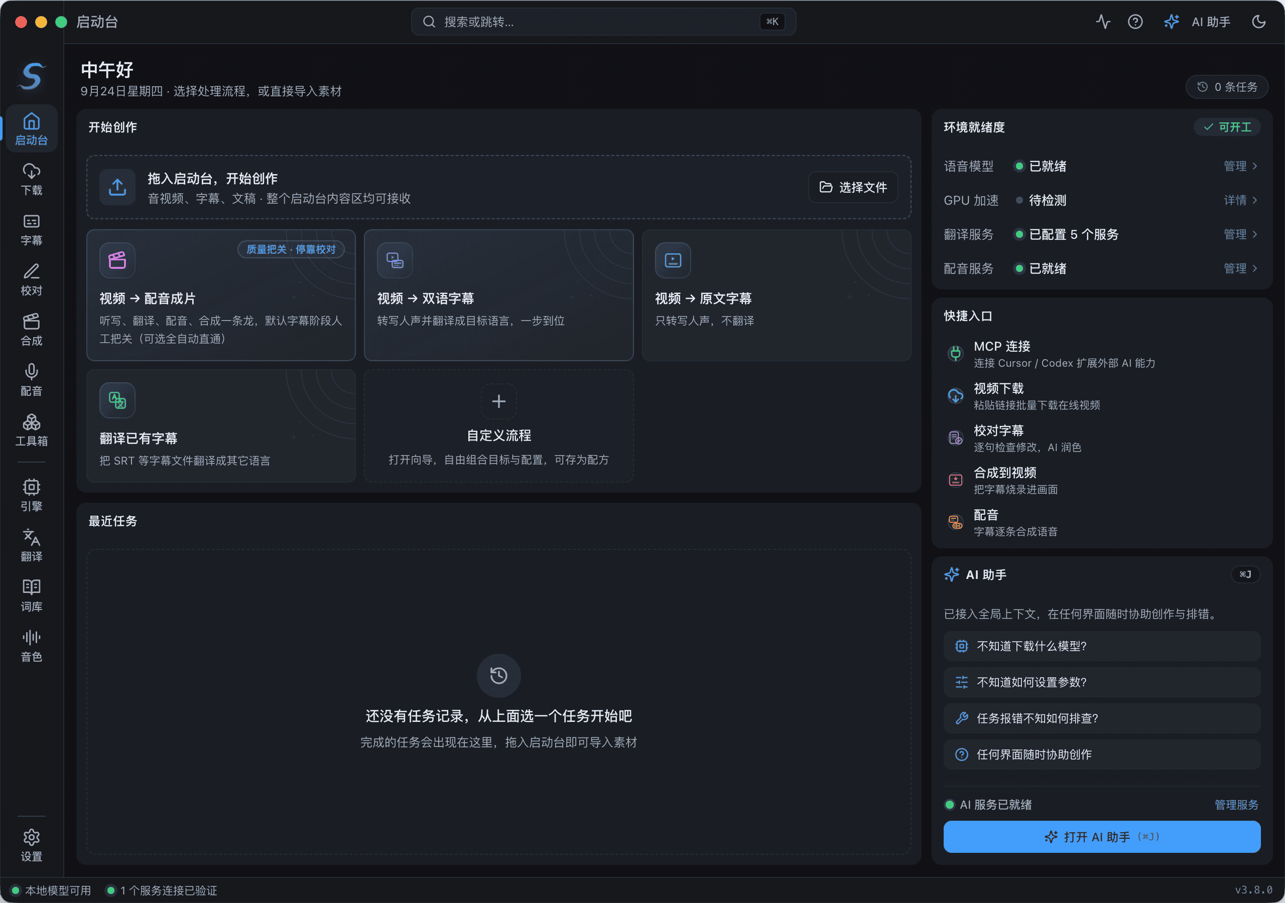Image resolution: width=1285 pixels, height=903 pixels.
Task: Switch to 词库 sidebar tab
Action: [x=31, y=595]
